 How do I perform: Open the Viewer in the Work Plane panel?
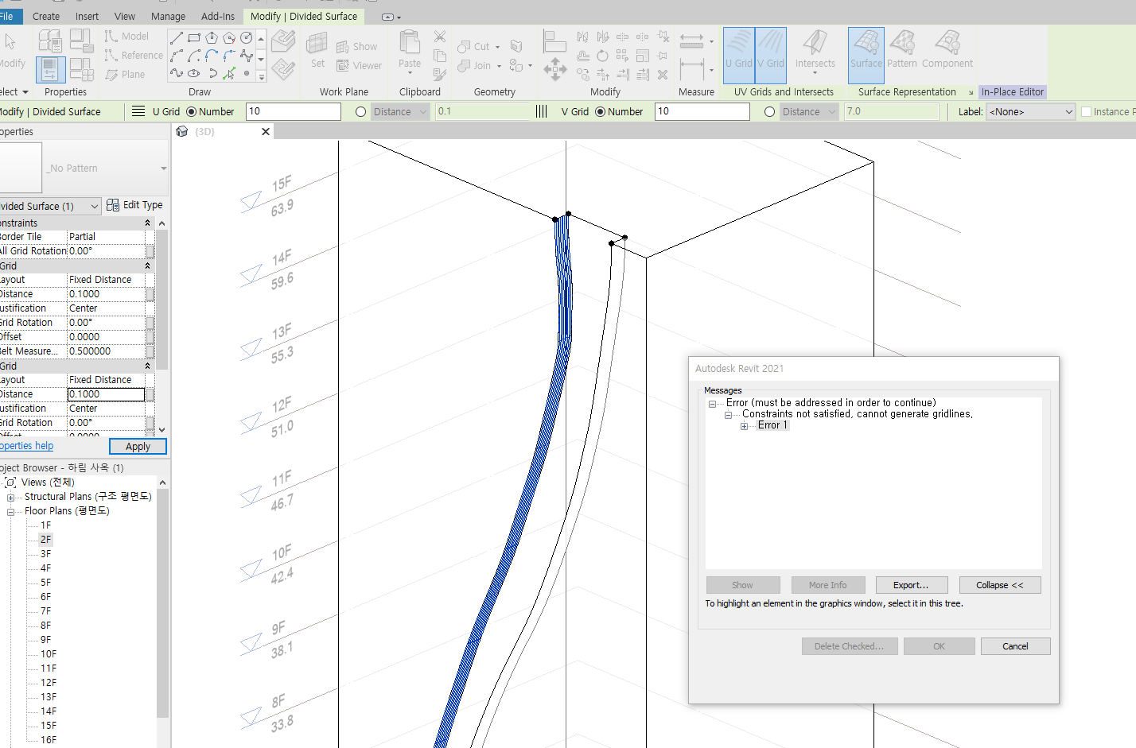click(359, 67)
